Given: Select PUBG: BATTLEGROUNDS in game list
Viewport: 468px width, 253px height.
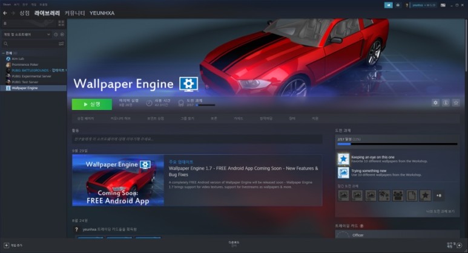Looking at the screenshot, I should point(34,71).
